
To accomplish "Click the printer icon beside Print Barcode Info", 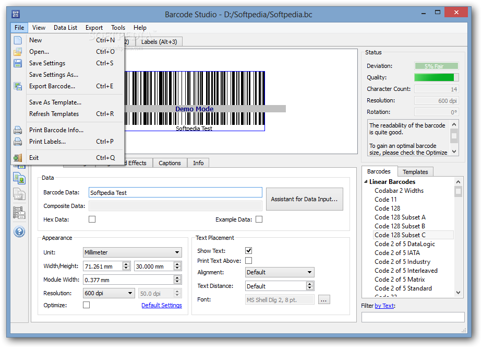I will pyautogui.click(x=18, y=130).
